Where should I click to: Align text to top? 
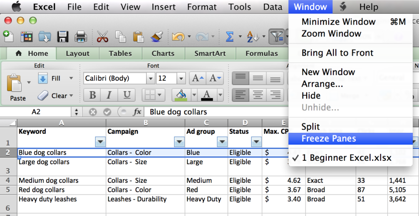point(240,79)
